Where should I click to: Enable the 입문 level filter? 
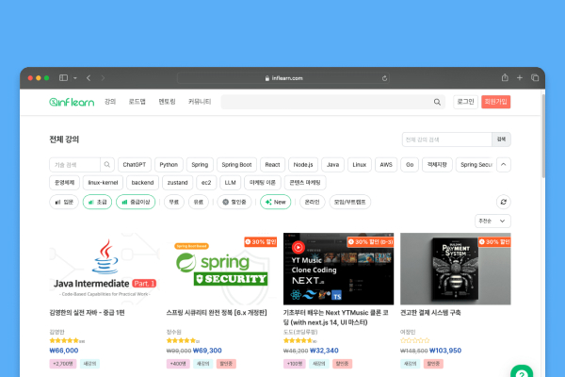click(63, 202)
